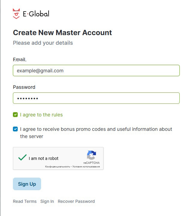This screenshot has height=216, width=192.
Task: Click the 'Please add your details' subtitle
Action: (x=43, y=43)
